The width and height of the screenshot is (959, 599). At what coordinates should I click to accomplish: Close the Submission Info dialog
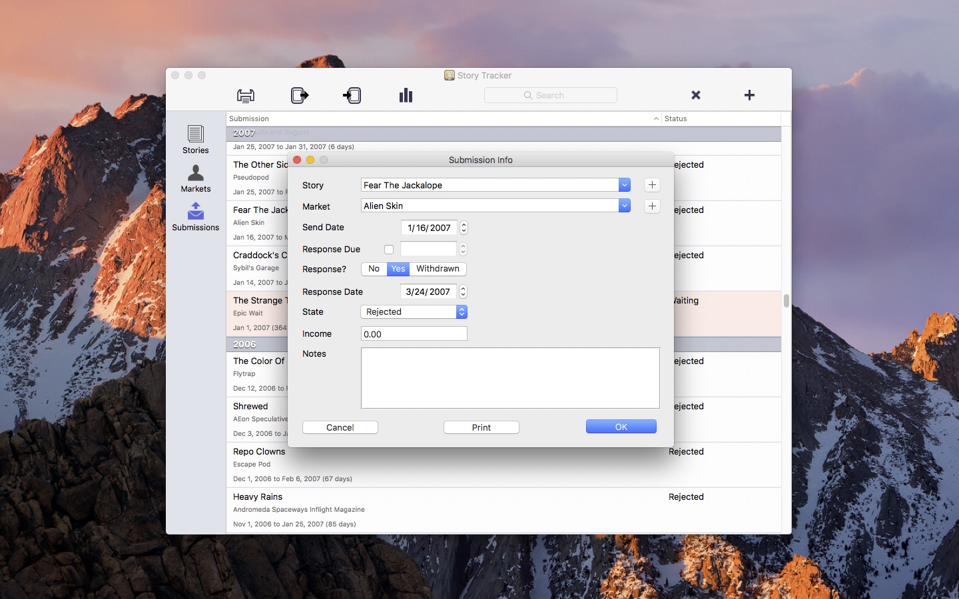click(297, 160)
